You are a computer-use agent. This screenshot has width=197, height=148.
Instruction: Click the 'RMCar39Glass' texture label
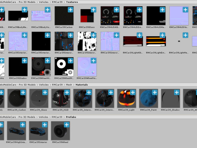pyautogui.click(x=87, y=27)
